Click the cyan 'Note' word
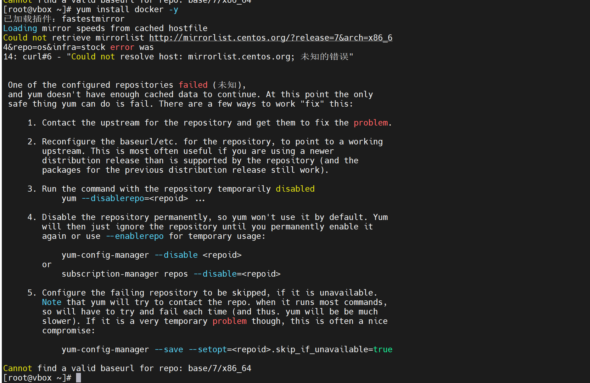The width and height of the screenshot is (590, 383). 52,302
